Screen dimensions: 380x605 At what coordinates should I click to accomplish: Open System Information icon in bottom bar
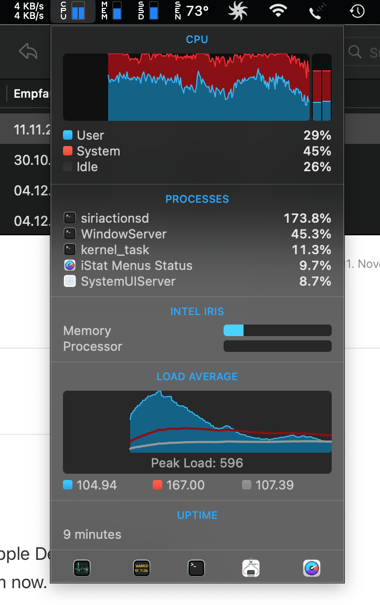pos(251,568)
